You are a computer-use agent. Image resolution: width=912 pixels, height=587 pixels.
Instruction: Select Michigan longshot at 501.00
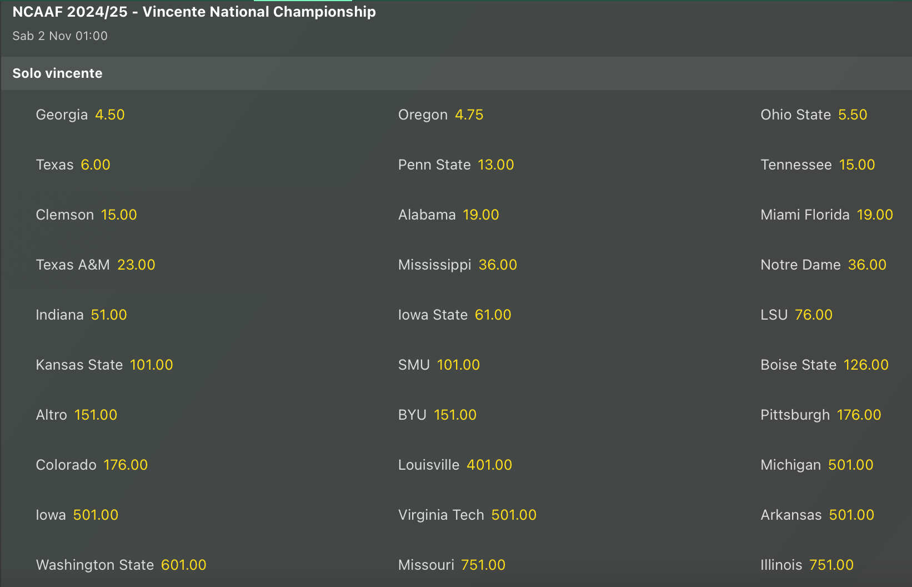click(816, 465)
